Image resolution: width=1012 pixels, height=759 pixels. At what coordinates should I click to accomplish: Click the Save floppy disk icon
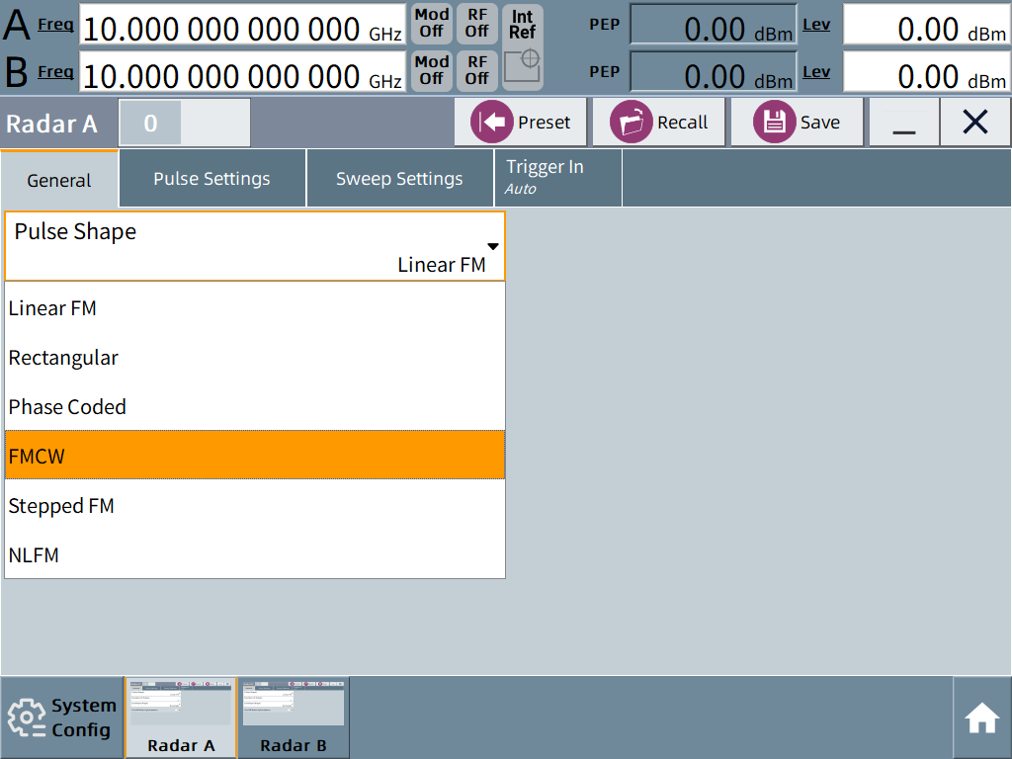coord(774,122)
